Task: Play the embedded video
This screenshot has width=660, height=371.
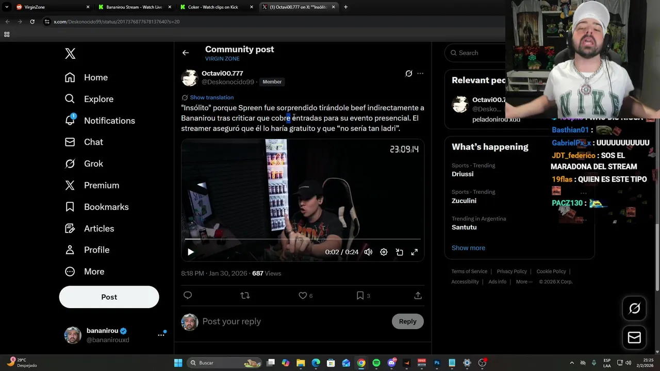Action: coord(191,252)
